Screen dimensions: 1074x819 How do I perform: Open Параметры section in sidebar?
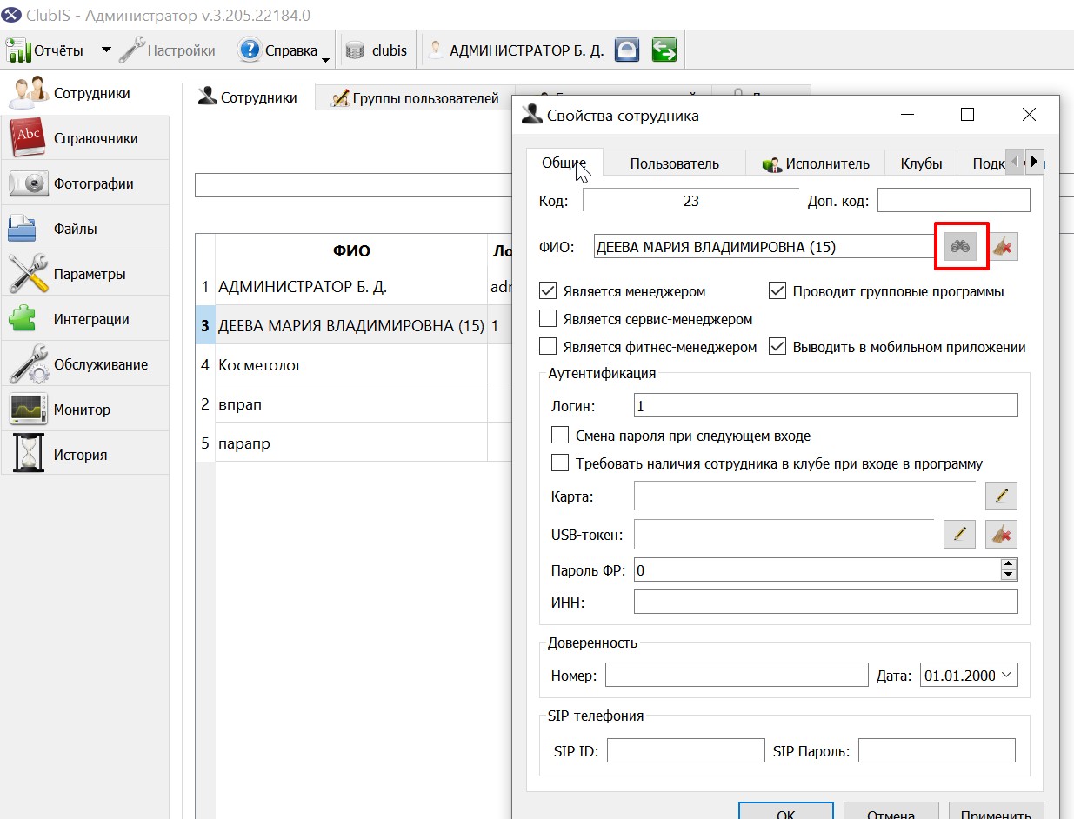tap(85, 274)
